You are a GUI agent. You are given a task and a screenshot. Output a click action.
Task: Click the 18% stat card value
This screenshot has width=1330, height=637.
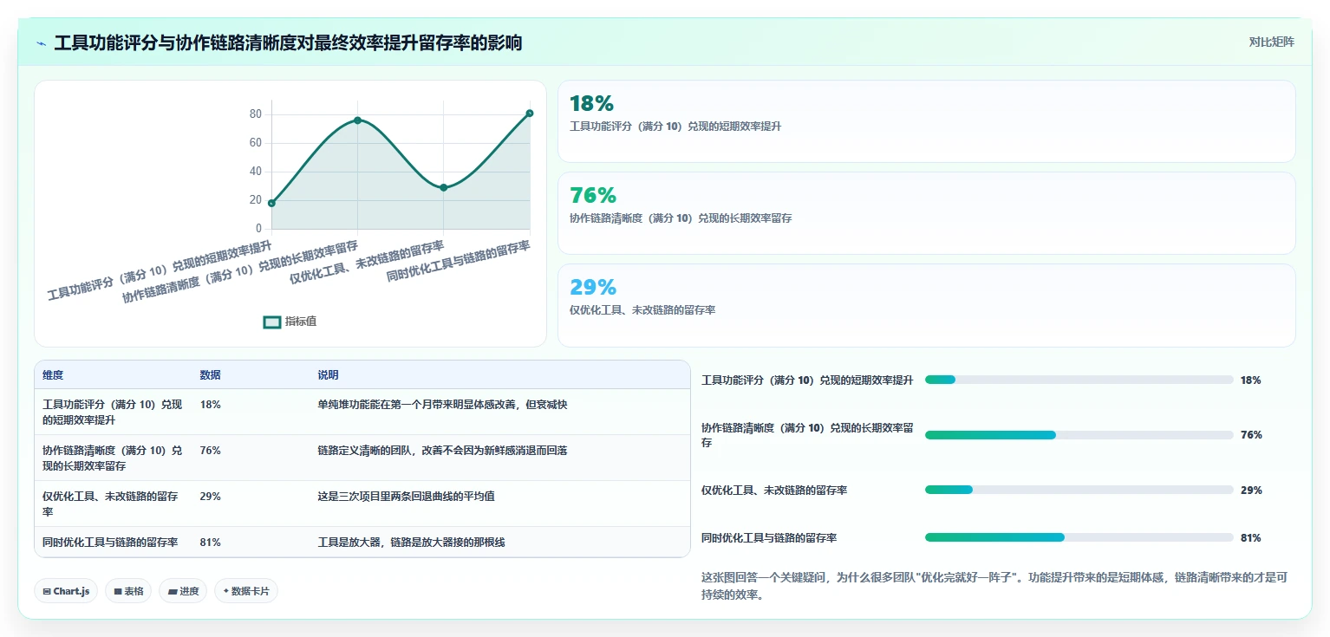coord(591,103)
